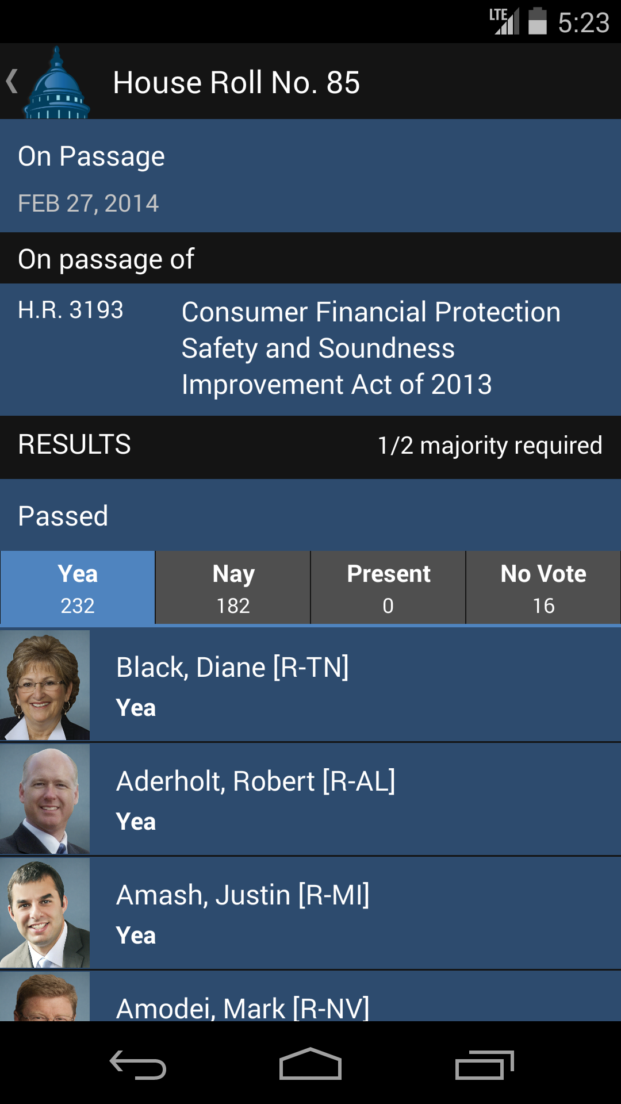The height and width of the screenshot is (1104, 621).
Task: Select Justin Amash's photo
Action: point(45,913)
